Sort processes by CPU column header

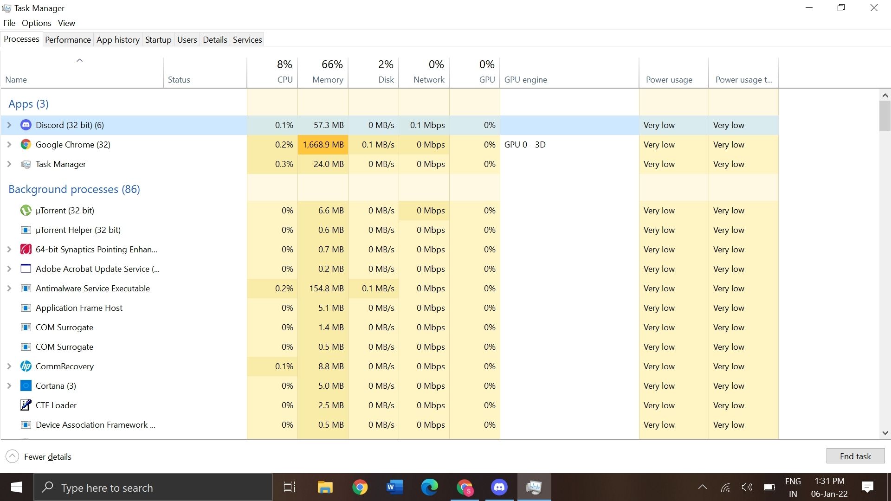tap(272, 72)
